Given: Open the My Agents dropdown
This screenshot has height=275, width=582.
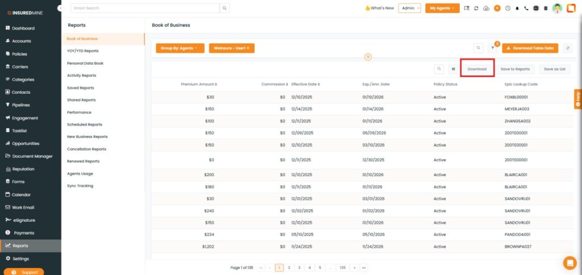Looking at the screenshot, I should (x=442, y=9).
